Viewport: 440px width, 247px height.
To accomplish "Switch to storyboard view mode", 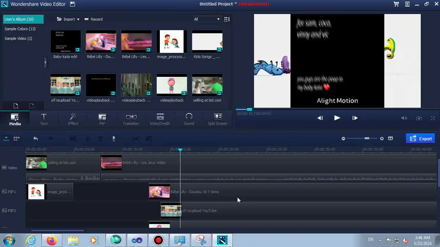I will point(16,139).
